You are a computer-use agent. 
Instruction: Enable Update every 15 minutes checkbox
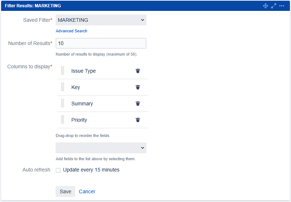coord(58,170)
